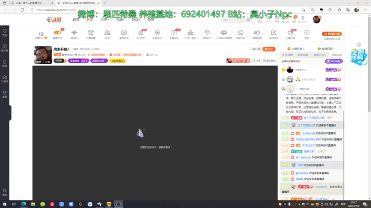Click the 主播任务 floating badge at right
Viewport: 371px width, 208px height.
359,56
